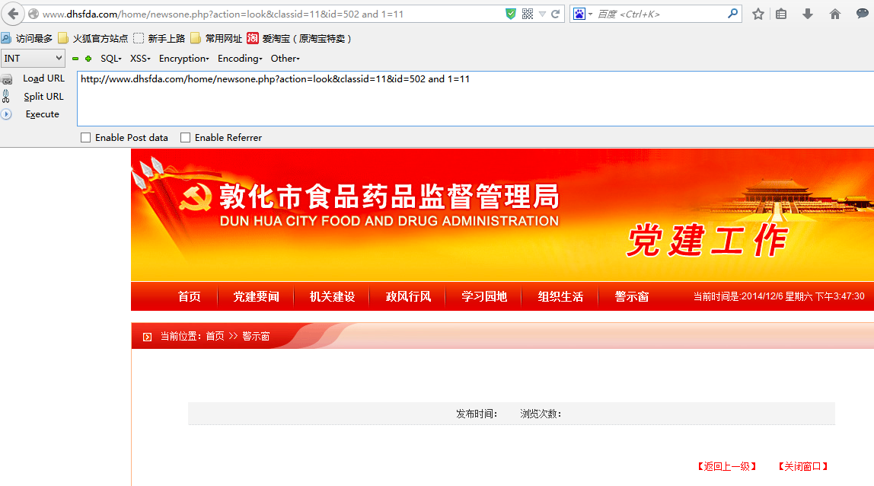Viewport: 874px width, 486px height.
Task: Click the browser back arrow button
Action: coord(12,14)
